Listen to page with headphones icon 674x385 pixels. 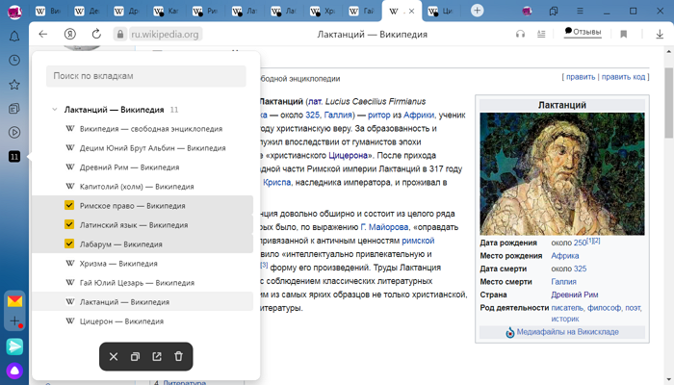520,34
